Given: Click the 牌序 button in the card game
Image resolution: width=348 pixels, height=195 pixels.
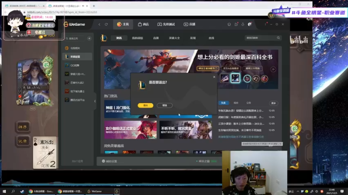Looking at the screenshot, I should click(23, 127).
